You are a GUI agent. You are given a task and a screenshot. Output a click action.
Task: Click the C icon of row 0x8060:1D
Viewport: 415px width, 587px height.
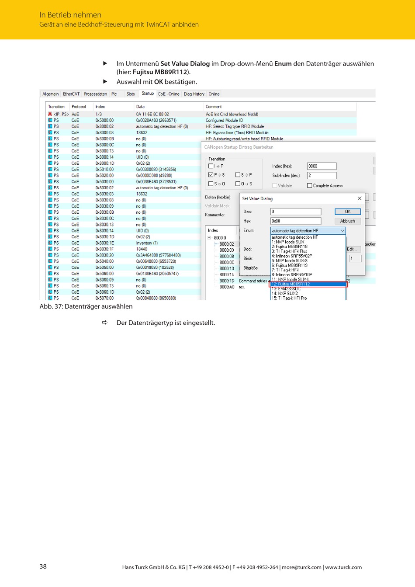(50, 292)
